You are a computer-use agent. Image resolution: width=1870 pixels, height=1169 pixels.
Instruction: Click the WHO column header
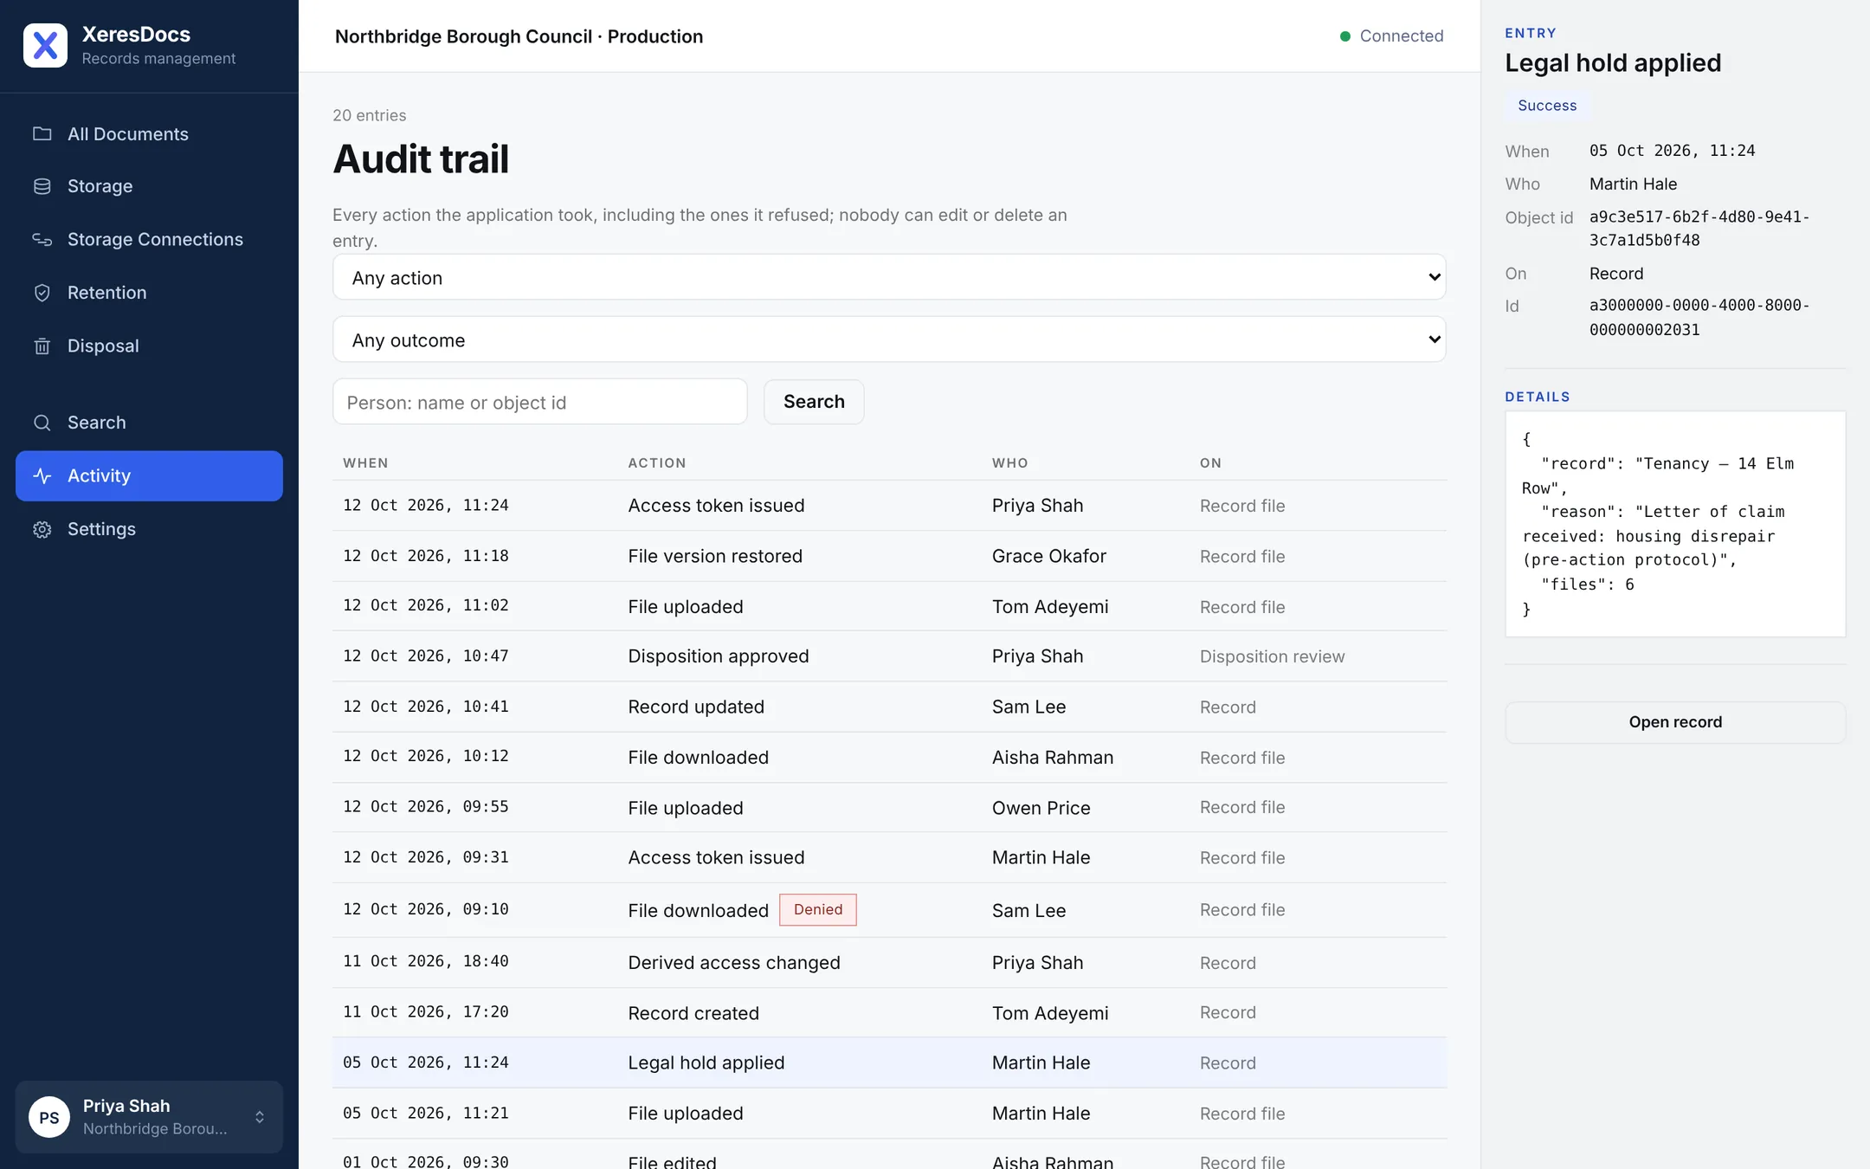(1010, 463)
